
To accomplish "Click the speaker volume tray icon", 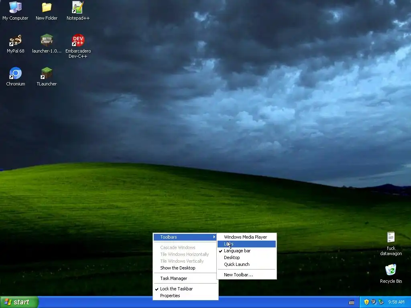I will coord(374,302).
